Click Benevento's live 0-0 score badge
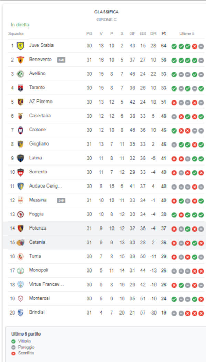Viewport: 206px width, 362px height. click(61, 60)
